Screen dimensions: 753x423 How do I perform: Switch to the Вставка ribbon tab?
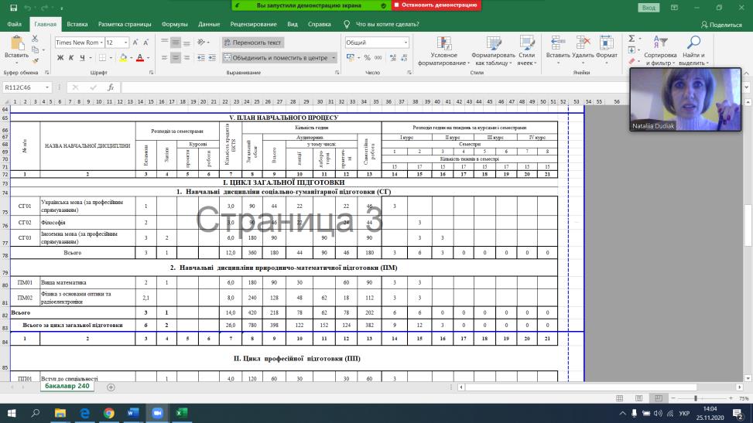tap(77, 24)
